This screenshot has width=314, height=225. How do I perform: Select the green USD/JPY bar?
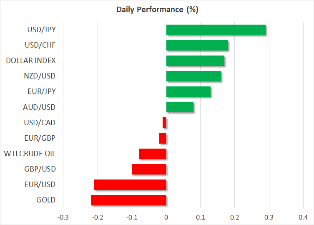click(216, 30)
